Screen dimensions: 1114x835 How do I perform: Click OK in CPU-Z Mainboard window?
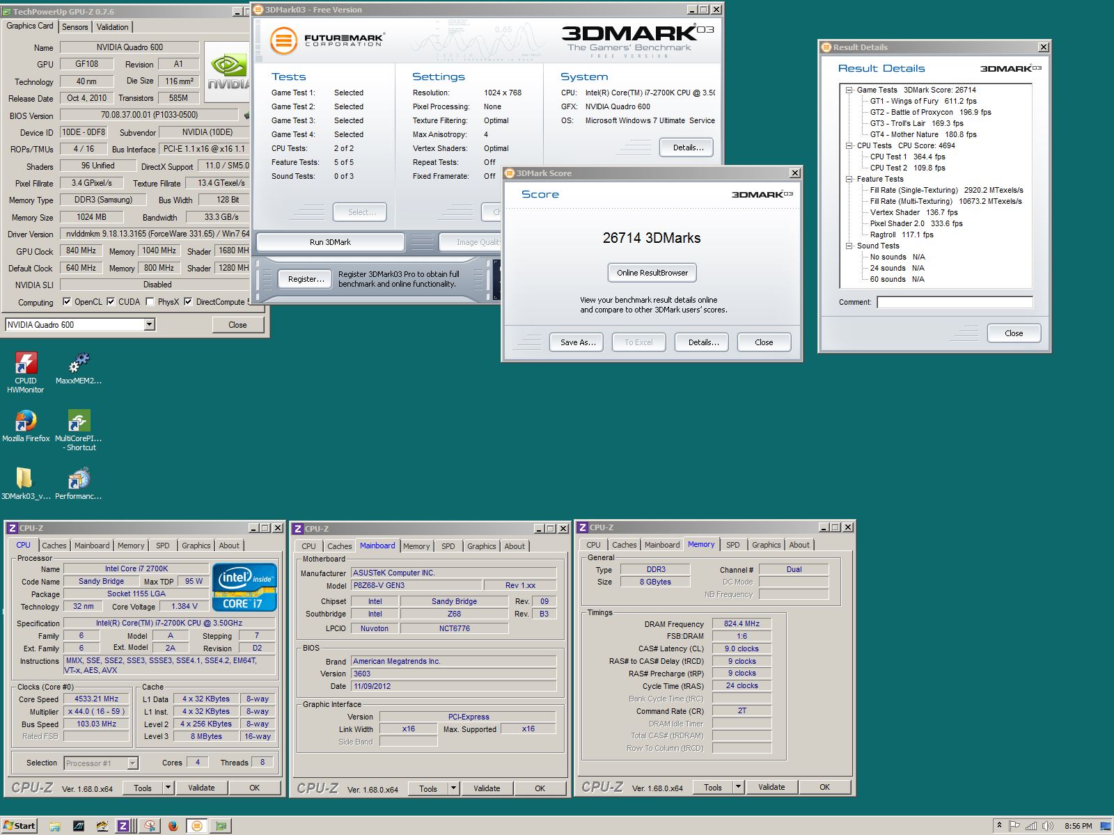540,788
